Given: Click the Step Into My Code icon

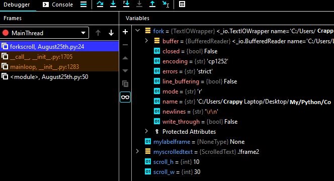Looking at the screenshot, I should coord(126,4).
